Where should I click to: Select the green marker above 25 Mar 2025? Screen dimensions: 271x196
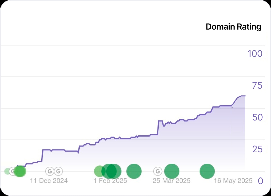tap(172, 171)
